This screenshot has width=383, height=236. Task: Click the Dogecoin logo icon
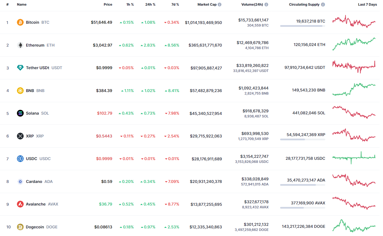20,227
